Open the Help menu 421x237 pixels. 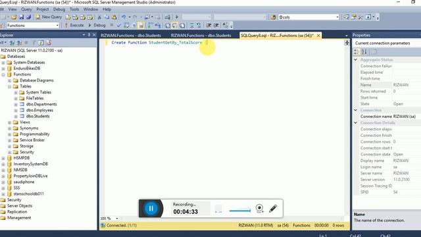tap(107, 9)
